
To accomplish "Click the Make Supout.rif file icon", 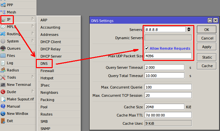I will pos(3,99).
